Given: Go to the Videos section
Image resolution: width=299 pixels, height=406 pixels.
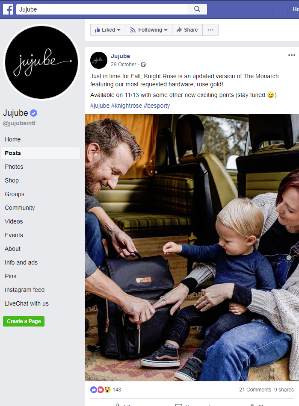Looking at the screenshot, I should tap(14, 221).
